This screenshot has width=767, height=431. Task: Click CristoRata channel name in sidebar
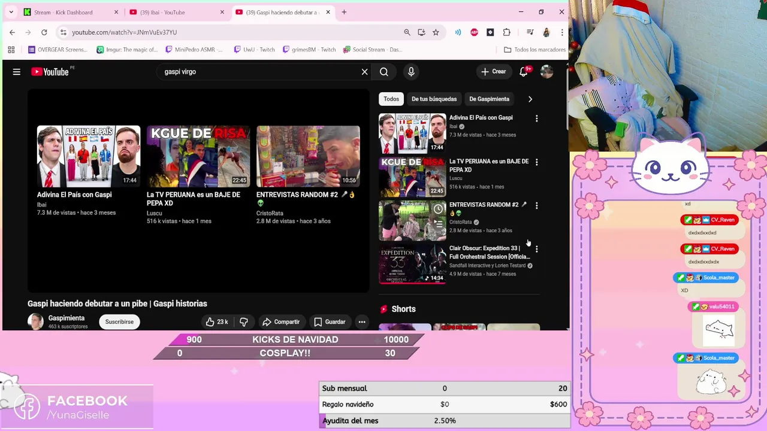coord(461,222)
